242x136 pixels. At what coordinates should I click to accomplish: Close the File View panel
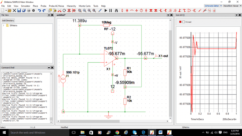pos(52,15)
